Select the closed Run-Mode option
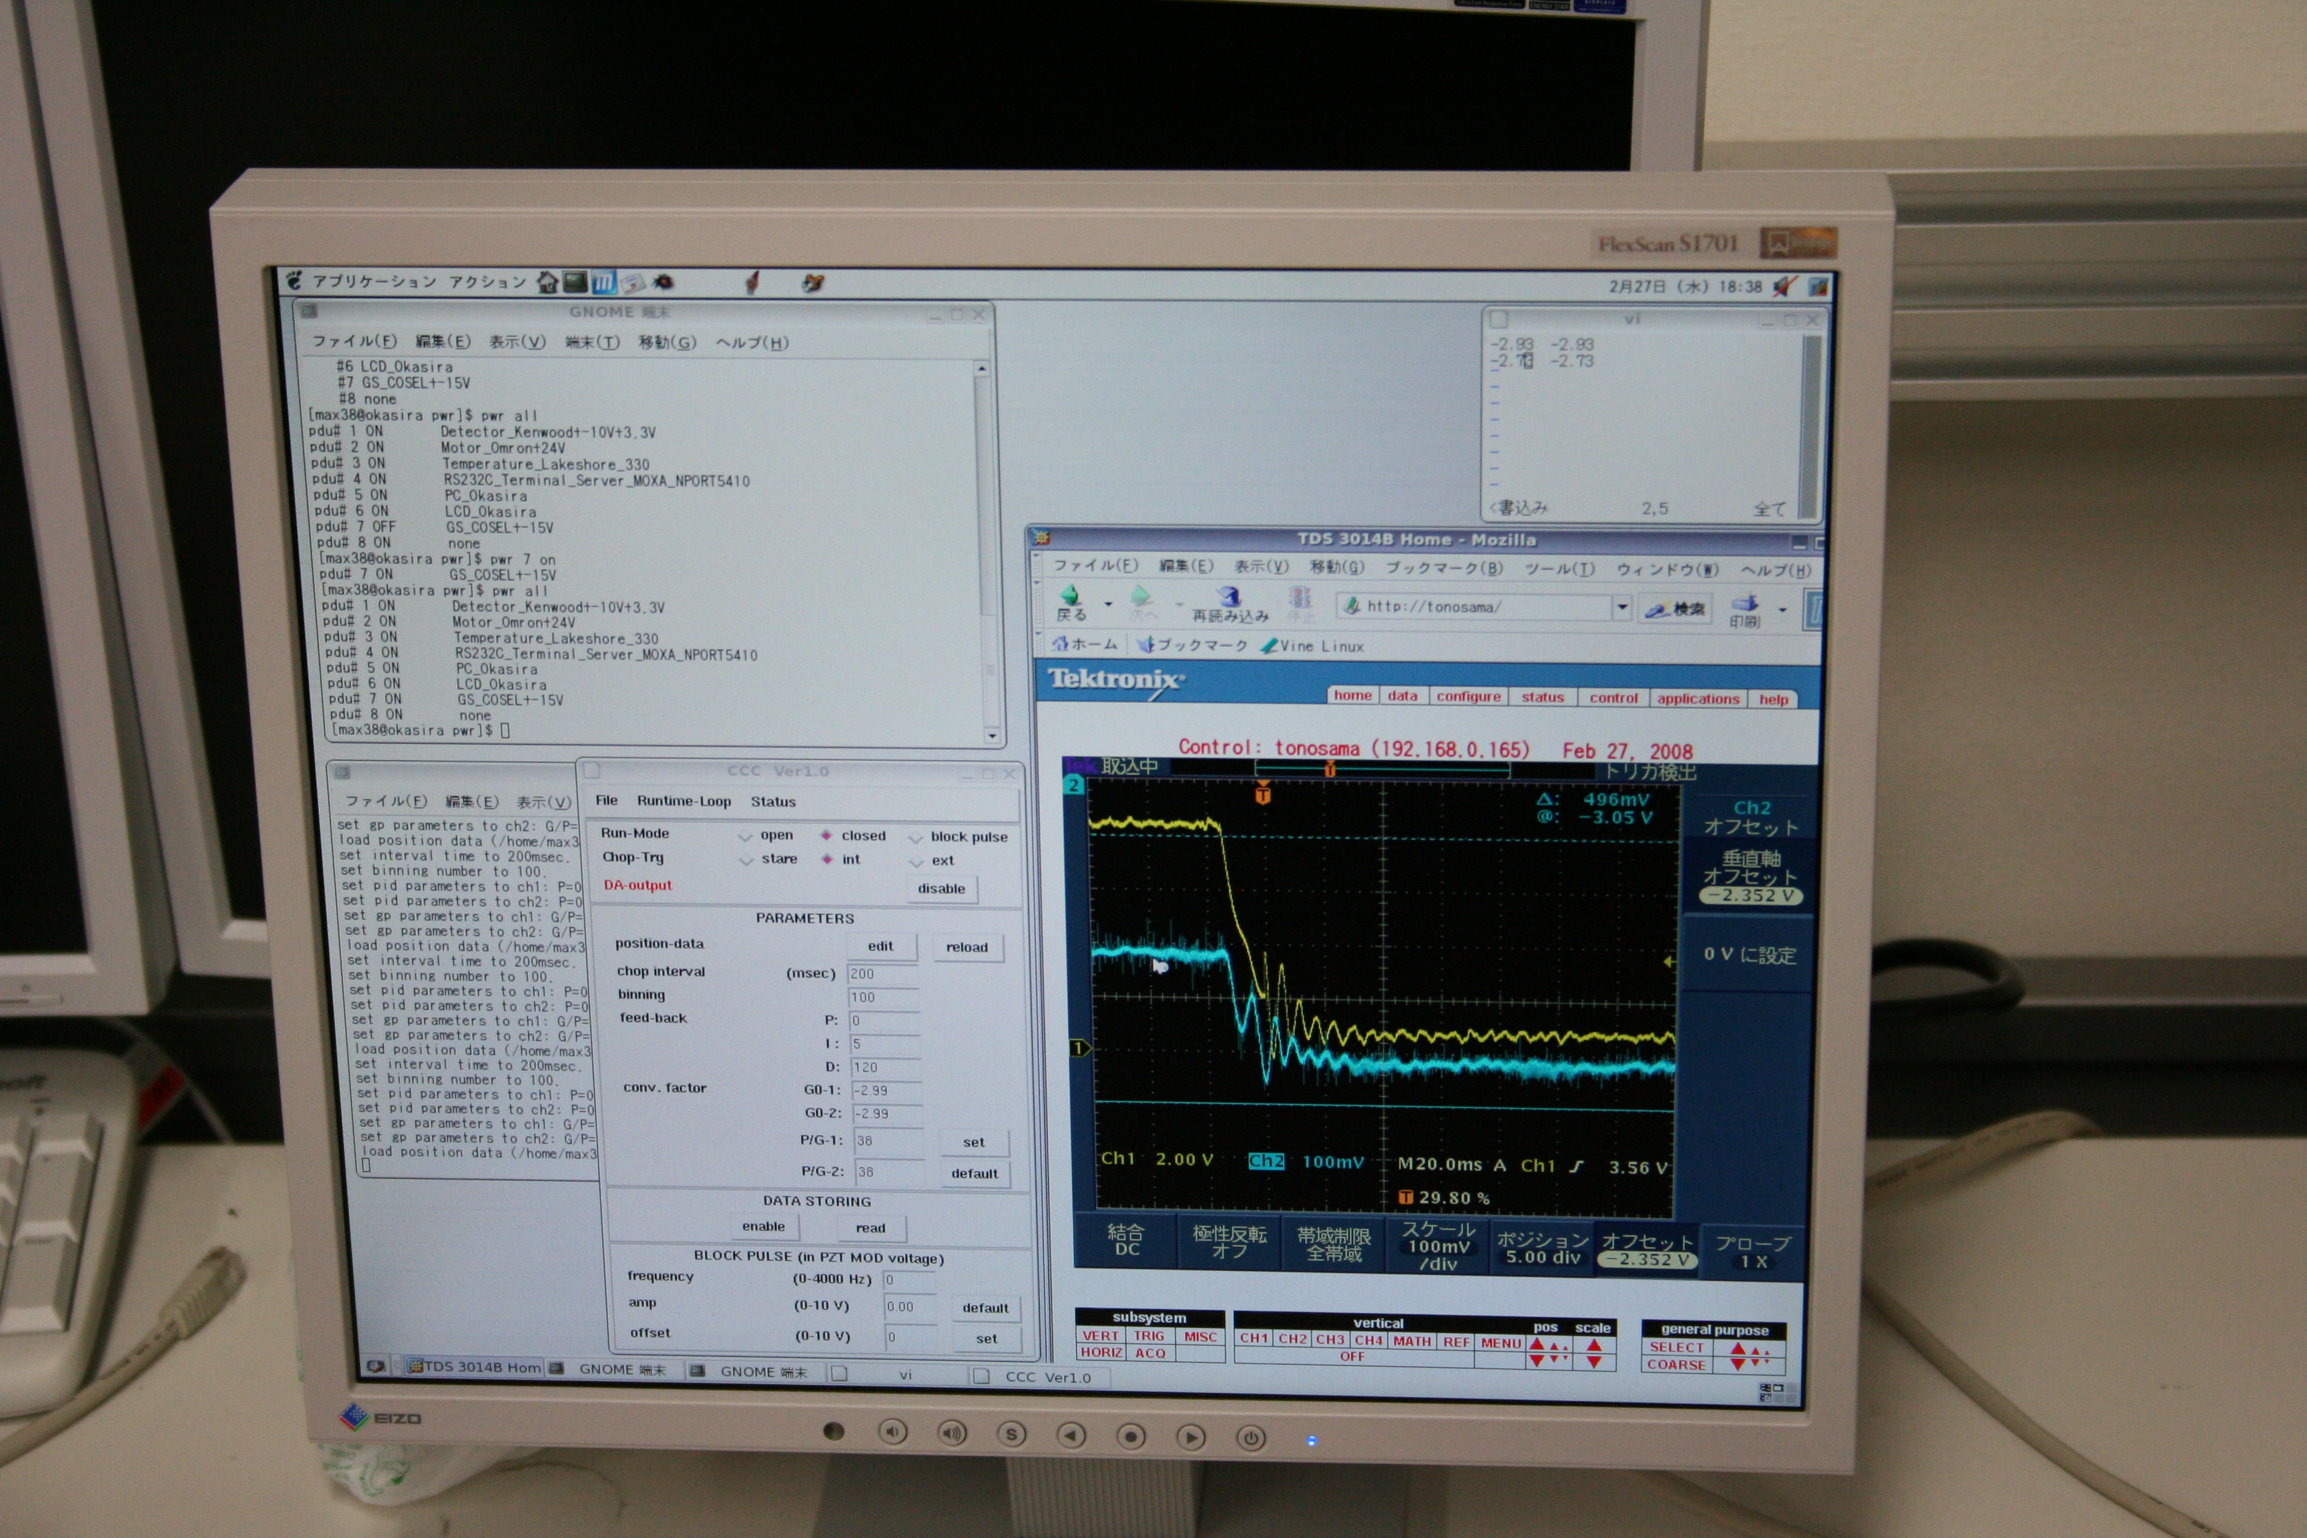The height and width of the screenshot is (1538, 2307). click(852, 836)
